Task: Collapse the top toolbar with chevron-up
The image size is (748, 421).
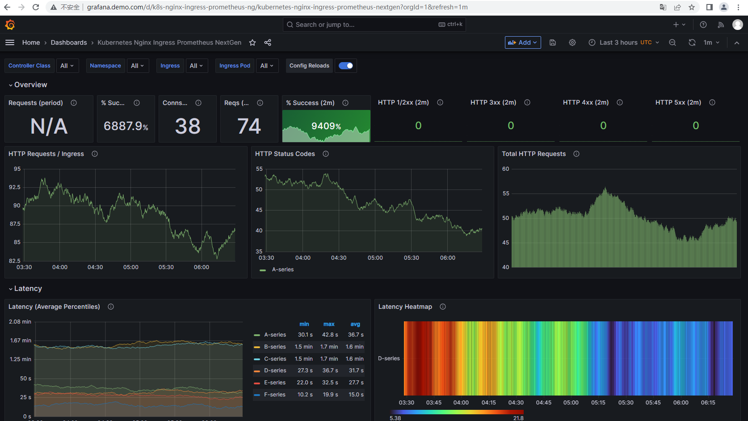Action: (737, 42)
